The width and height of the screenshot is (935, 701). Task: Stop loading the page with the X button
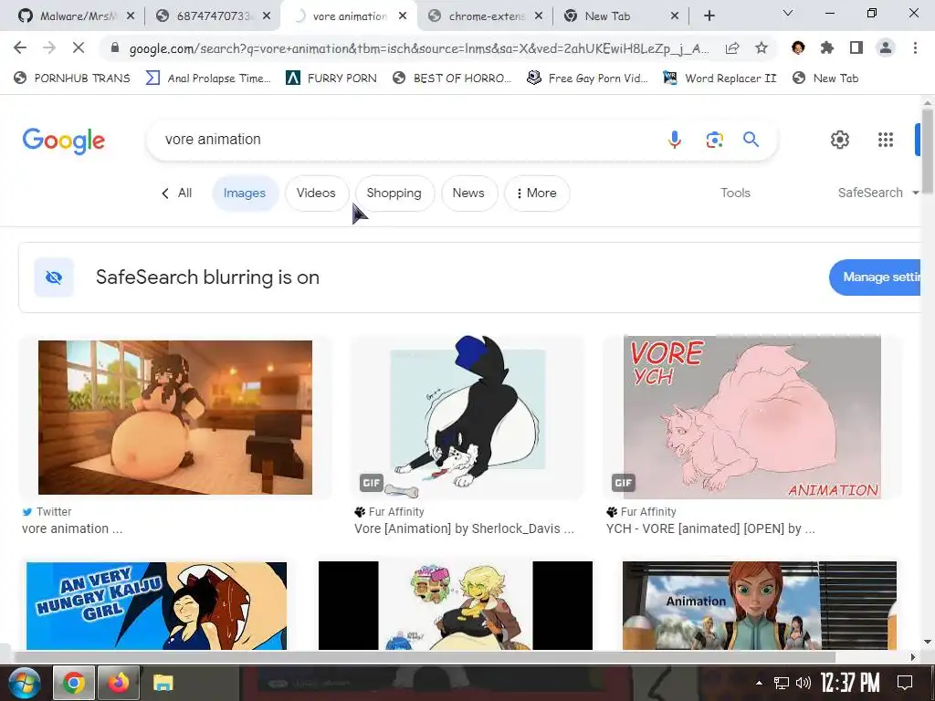tap(79, 47)
